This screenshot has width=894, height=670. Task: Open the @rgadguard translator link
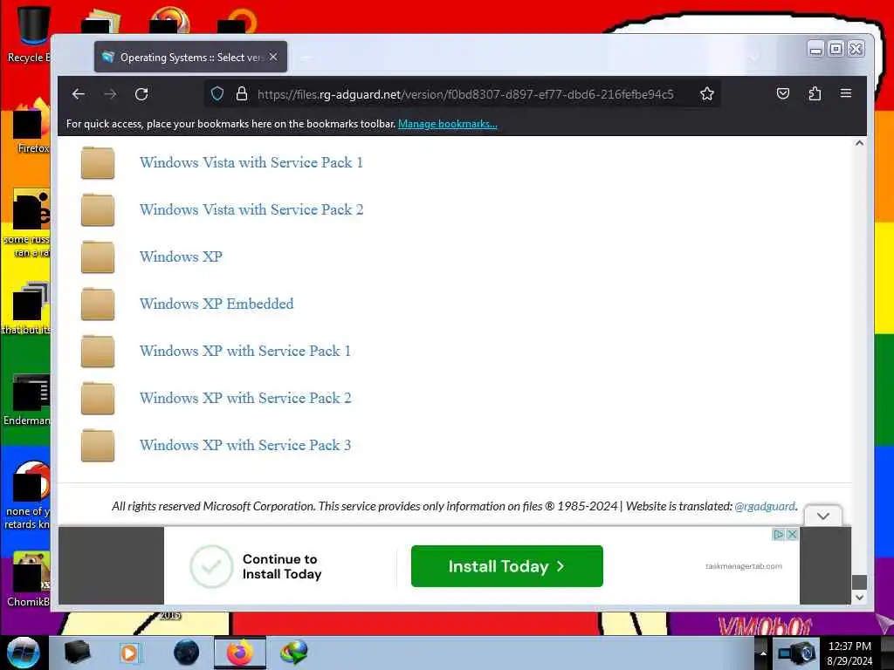pyautogui.click(x=765, y=506)
